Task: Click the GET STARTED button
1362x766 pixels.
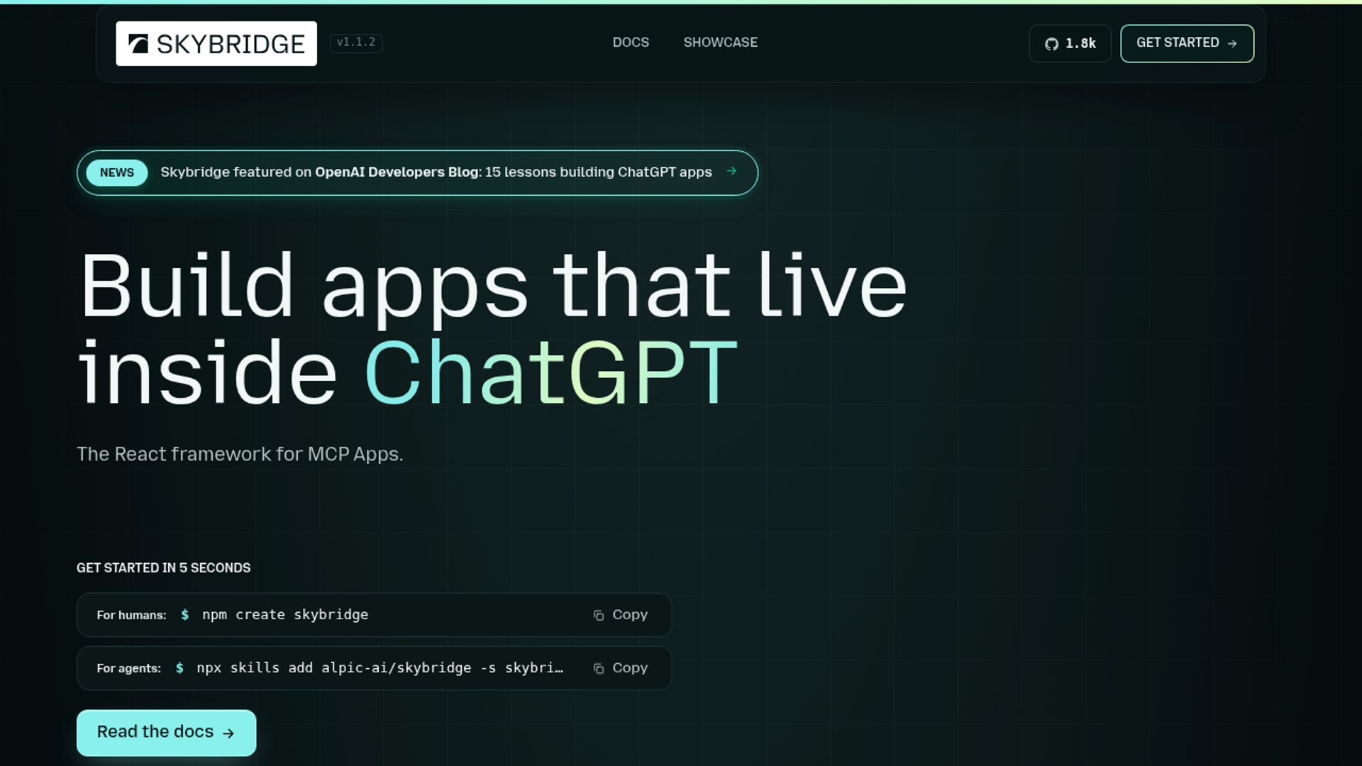Action: 1187,43
